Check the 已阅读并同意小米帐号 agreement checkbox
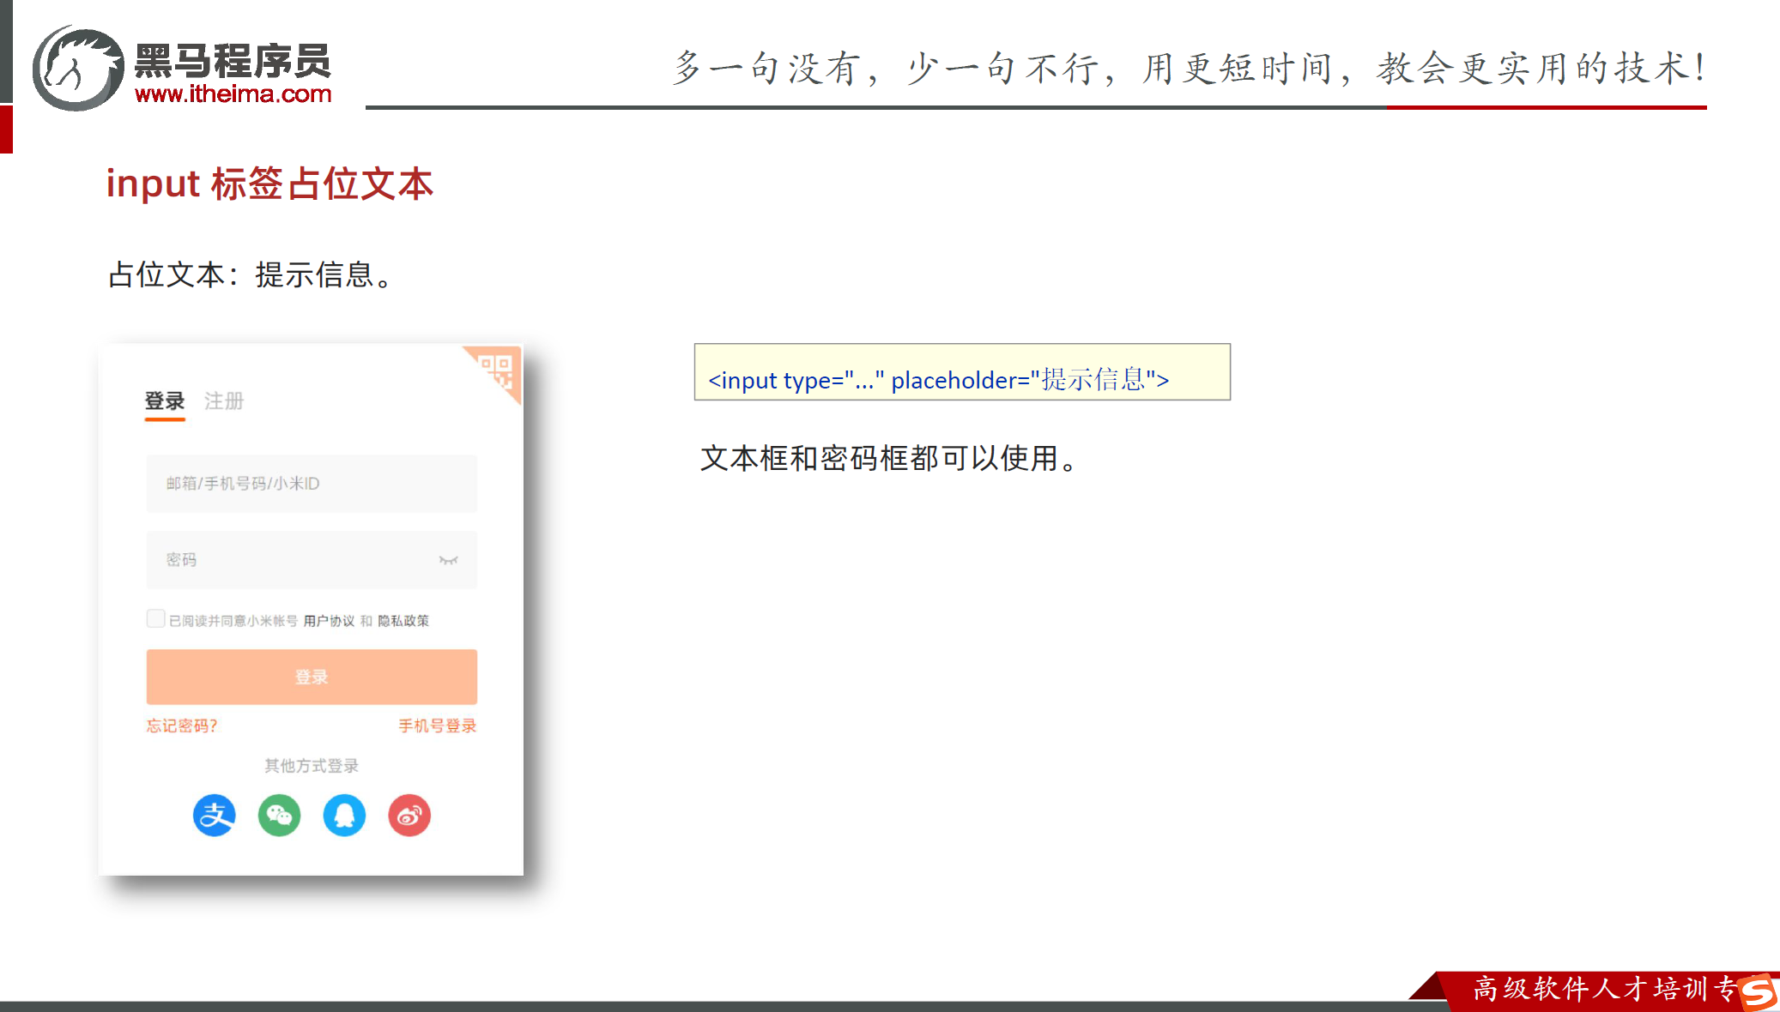Screen dimensions: 1780x1012 click(x=155, y=618)
